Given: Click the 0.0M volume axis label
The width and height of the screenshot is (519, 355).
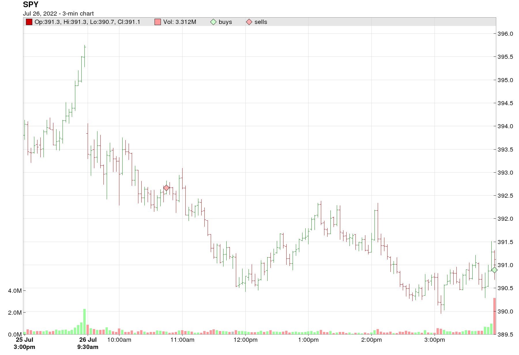Looking at the screenshot, I should (x=15, y=335).
